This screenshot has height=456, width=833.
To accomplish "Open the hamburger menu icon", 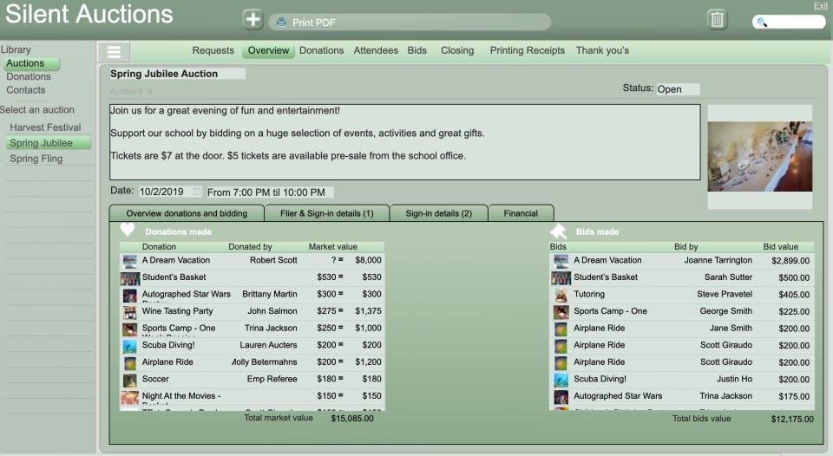I will (114, 52).
